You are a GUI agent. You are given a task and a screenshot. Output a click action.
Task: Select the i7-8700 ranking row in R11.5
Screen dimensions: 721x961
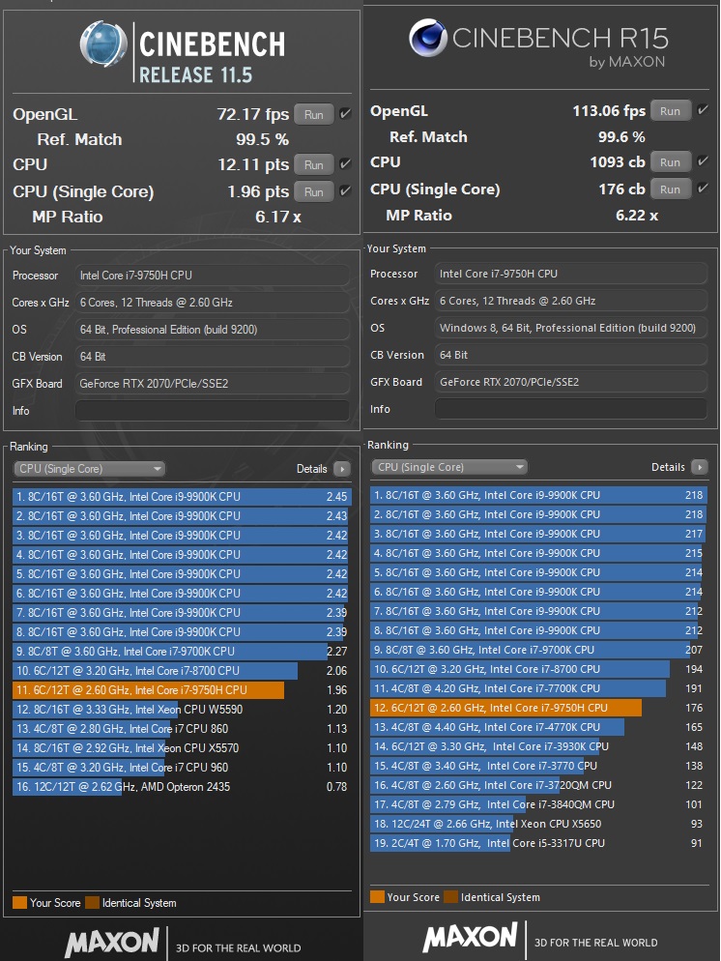click(155, 671)
